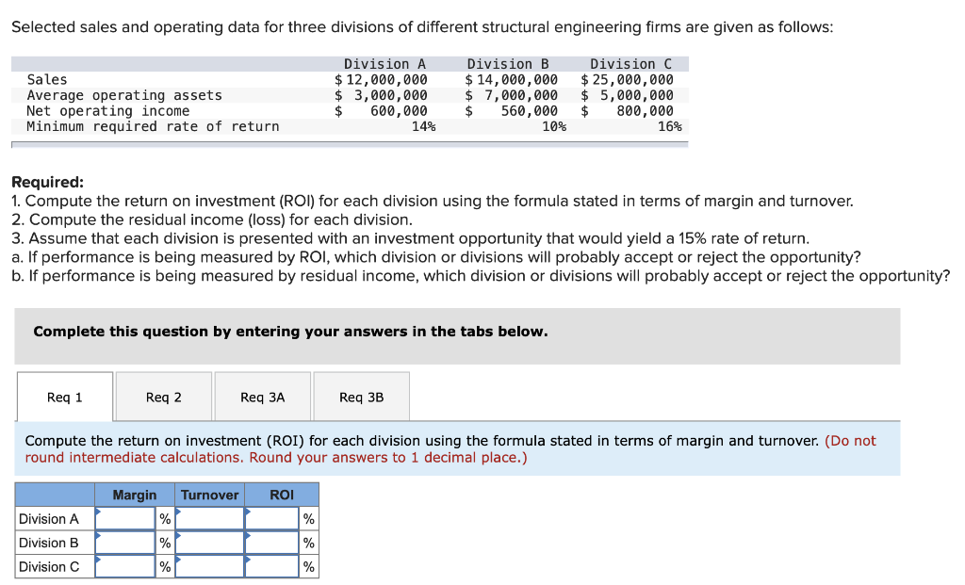Select the Req 1 tab
The image size is (965, 585).
click(63, 396)
